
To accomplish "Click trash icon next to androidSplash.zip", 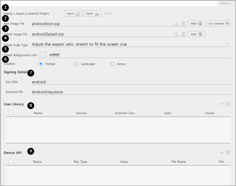I will coord(184,34).
